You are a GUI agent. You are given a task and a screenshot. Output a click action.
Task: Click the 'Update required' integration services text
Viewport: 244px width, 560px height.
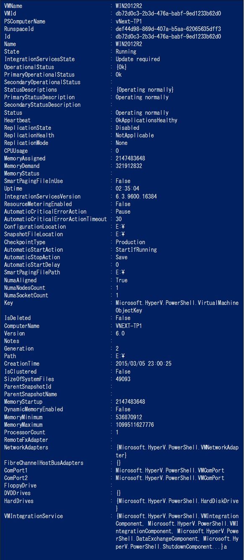[x=138, y=59]
